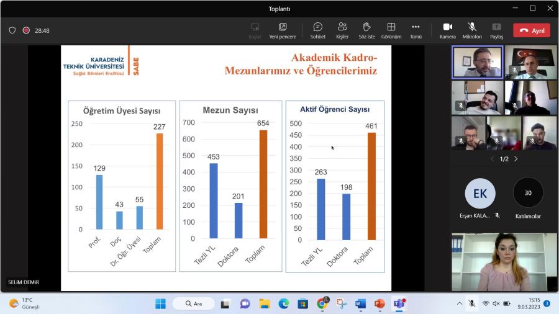The height and width of the screenshot is (314, 559).
Task: Open the Snipping Tool on the taskbar
Action: [x=342, y=304]
